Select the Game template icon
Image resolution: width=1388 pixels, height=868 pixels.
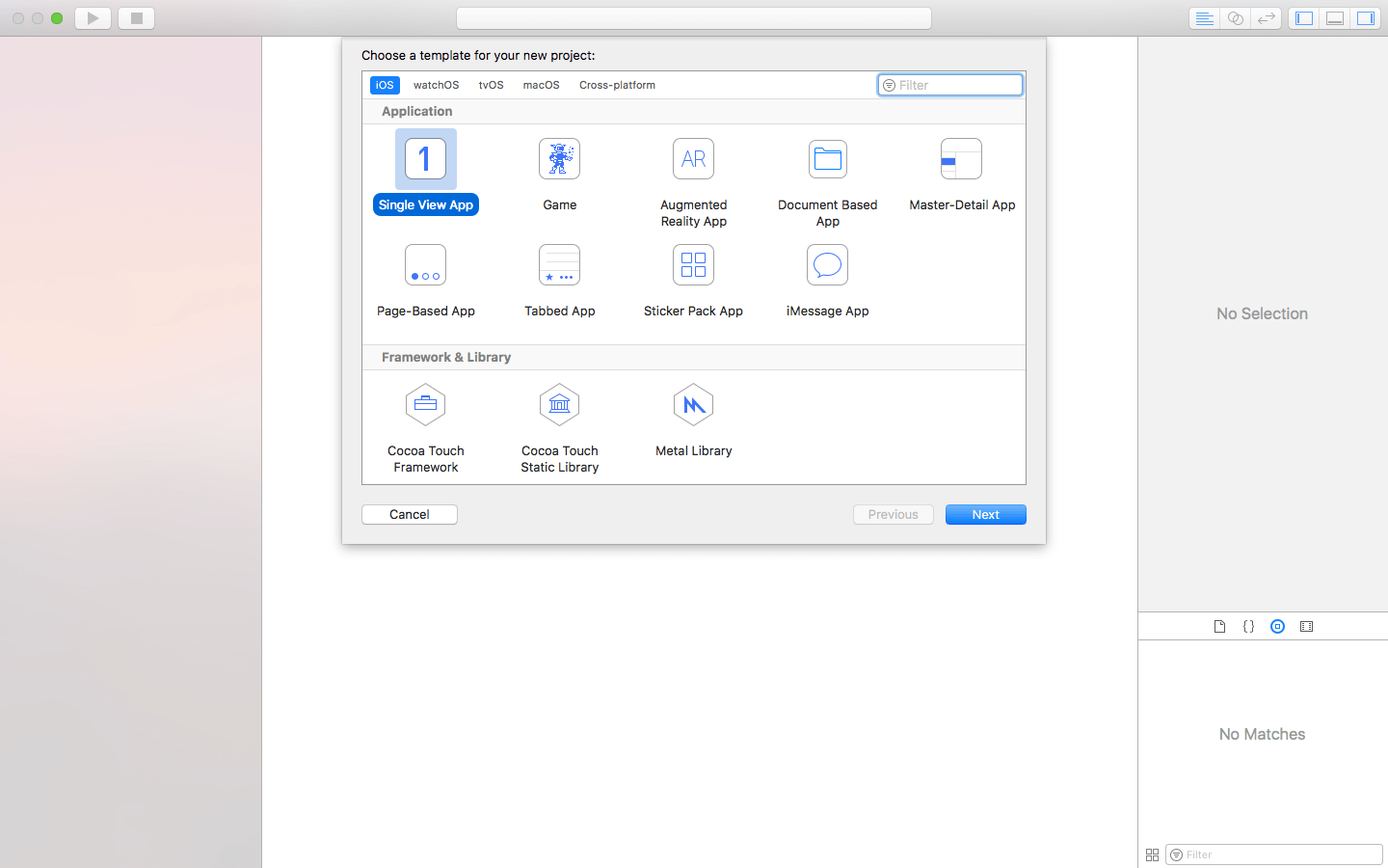[559, 160]
